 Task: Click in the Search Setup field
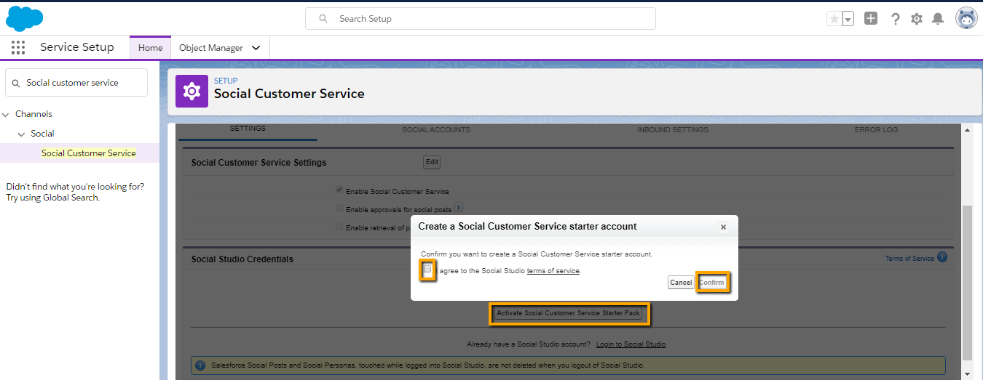coord(481,19)
